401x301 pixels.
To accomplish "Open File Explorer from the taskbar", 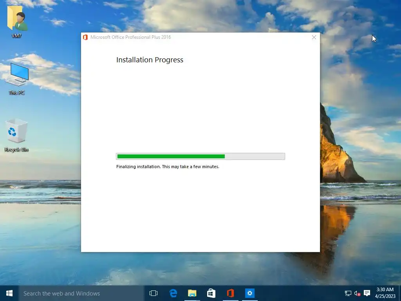I will [192, 293].
